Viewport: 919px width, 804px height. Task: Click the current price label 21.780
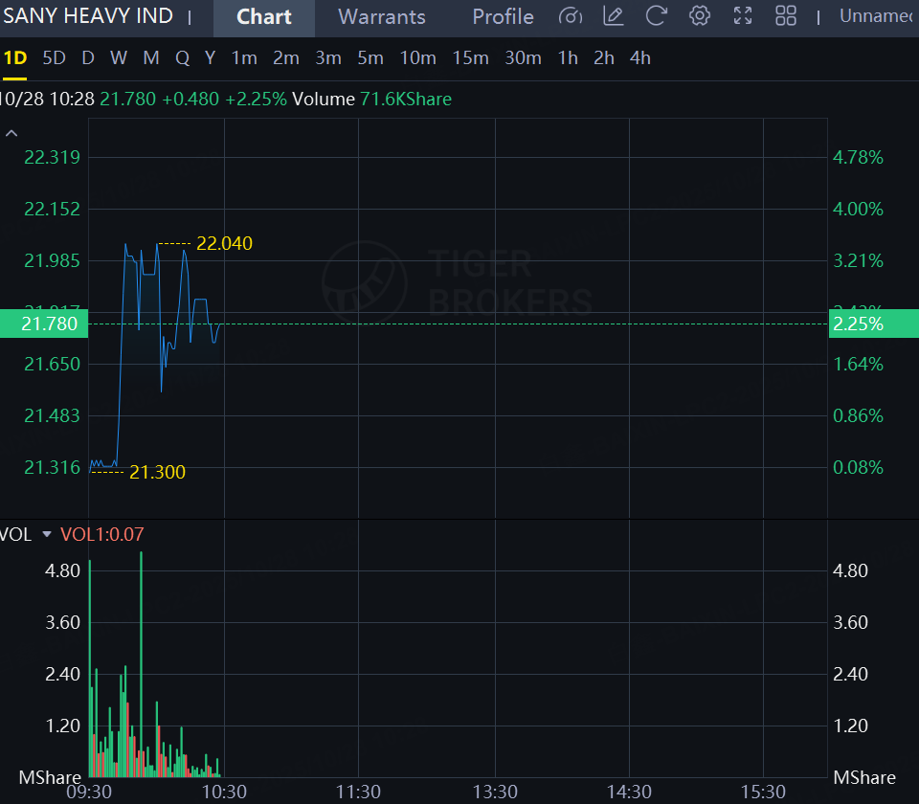pyautogui.click(x=44, y=324)
